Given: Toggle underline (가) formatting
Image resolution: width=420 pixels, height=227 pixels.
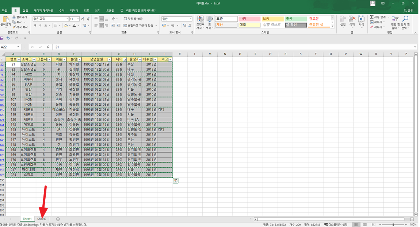Looking at the screenshot, I should [46, 26].
